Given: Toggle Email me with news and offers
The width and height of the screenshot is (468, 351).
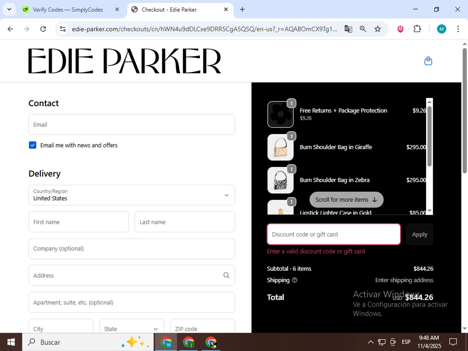Looking at the screenshot, I should click(32, 145).
